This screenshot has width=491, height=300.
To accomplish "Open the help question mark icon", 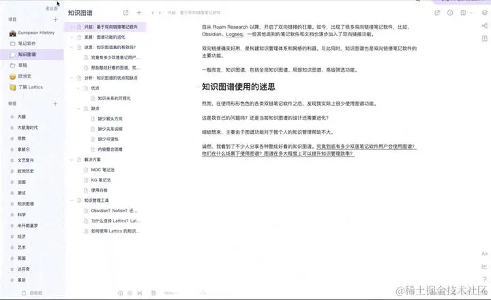I will (484, 279).
